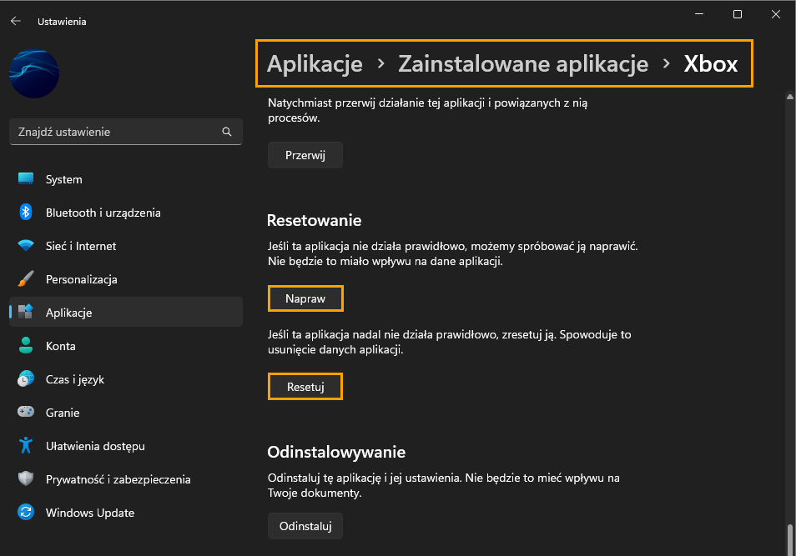The width and height of the screenshot is (796, 556).
Task: Click the magnifier icon in search box
Action: [x=227, y=132]
